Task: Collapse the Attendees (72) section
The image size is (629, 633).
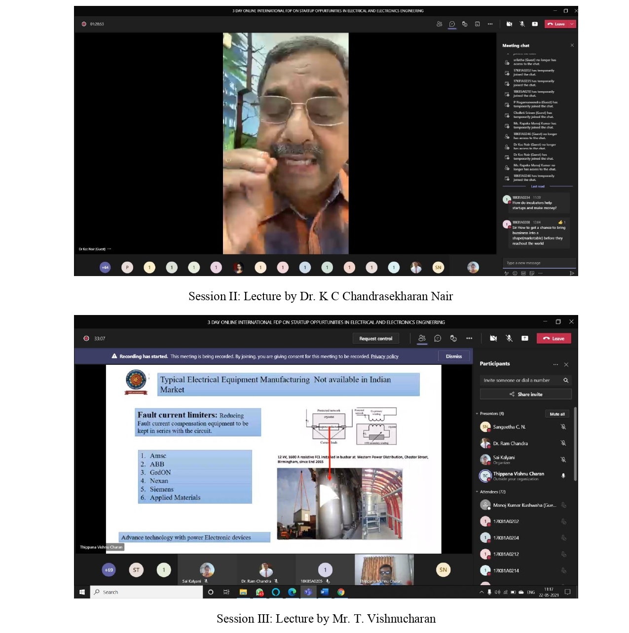Action: click(x=477, y=492)
